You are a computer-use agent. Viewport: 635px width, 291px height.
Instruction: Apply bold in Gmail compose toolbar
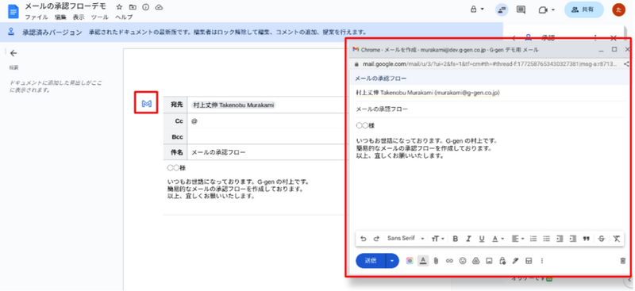point(455,239)
